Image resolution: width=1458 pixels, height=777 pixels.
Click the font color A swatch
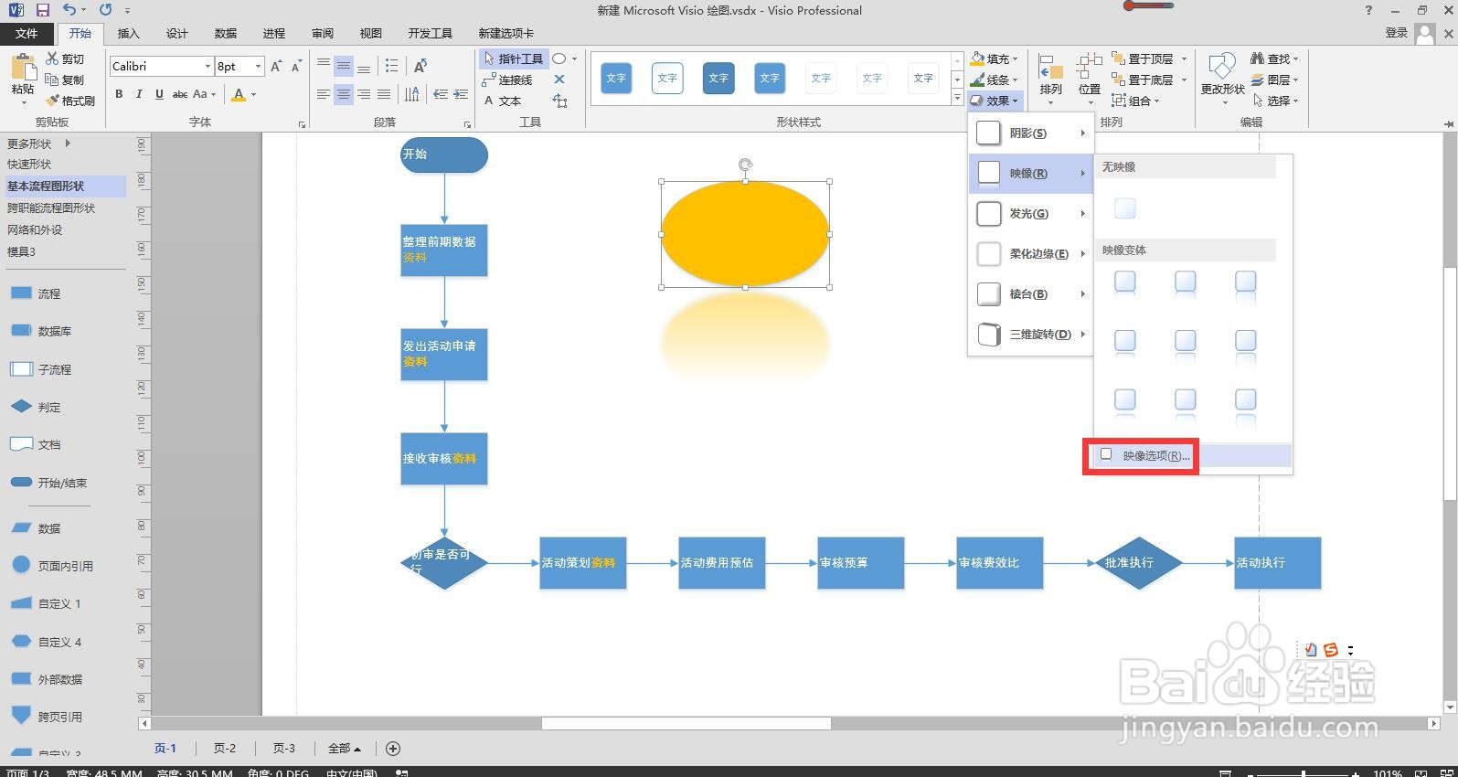click(239, 94)
